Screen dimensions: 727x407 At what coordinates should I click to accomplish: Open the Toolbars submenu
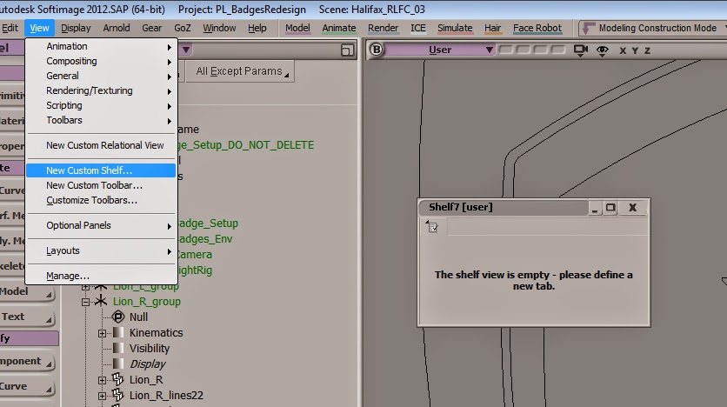point(101,121)
